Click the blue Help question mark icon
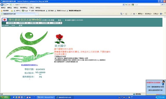The height and width of the screenshot is (99, 166). click(161, 14)
